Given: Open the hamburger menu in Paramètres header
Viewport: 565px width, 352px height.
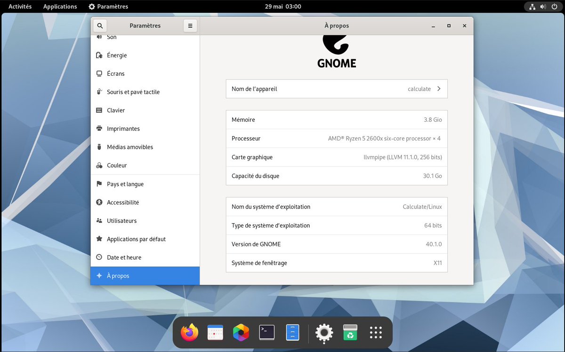Looking at the screenshot, I should pyautogui.click(x=190, y=26).
